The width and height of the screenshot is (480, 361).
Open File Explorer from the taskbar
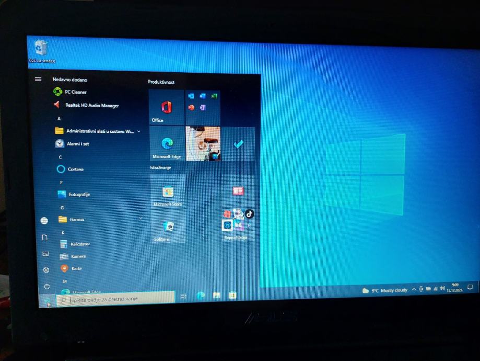point(216,296)
